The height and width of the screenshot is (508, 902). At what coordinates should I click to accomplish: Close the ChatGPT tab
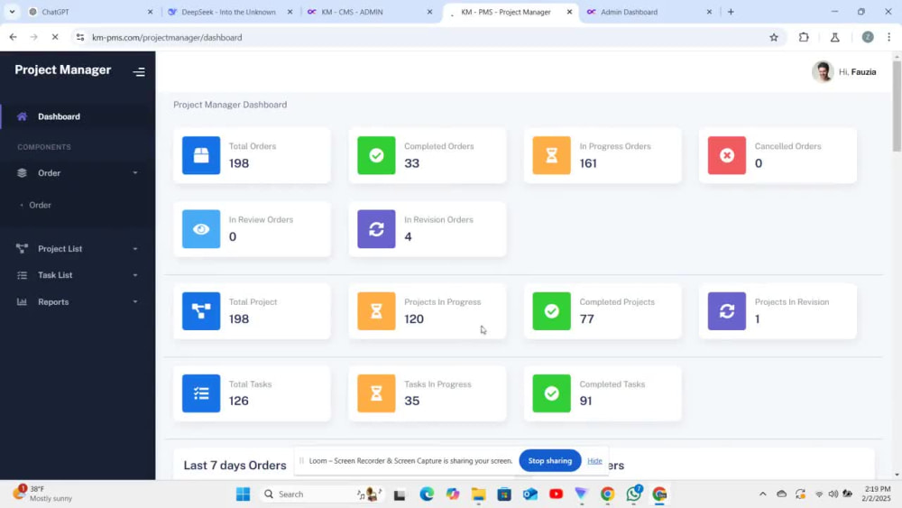tap(150, 12)
